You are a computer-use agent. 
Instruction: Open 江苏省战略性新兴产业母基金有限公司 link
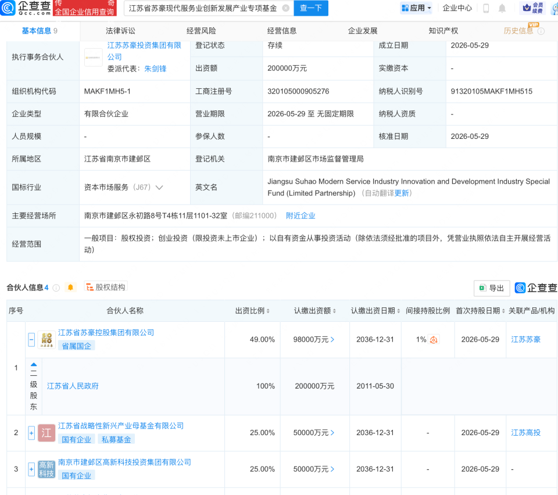(121, 426)
